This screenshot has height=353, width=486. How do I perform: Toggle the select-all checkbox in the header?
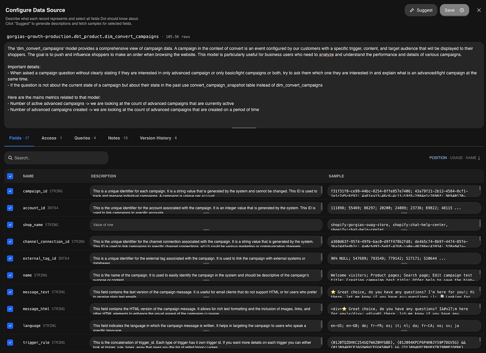[10, 176]
